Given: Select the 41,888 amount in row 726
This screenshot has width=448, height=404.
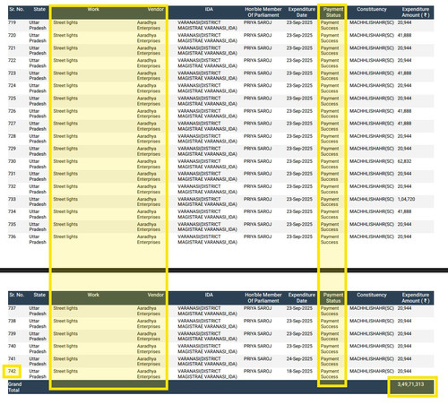Looking at the screenshot, I should pyautogui.click(x=404, y=111).
